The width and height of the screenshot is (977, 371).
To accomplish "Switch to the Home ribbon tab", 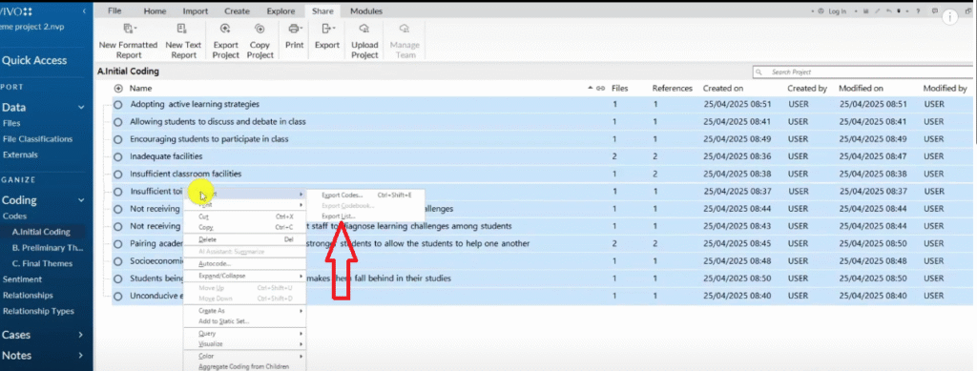I will pos(156,11).
